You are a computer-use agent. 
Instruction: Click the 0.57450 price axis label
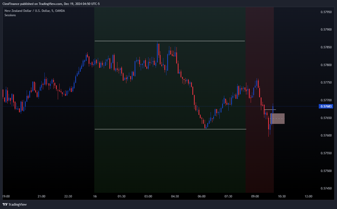[326, 188]
